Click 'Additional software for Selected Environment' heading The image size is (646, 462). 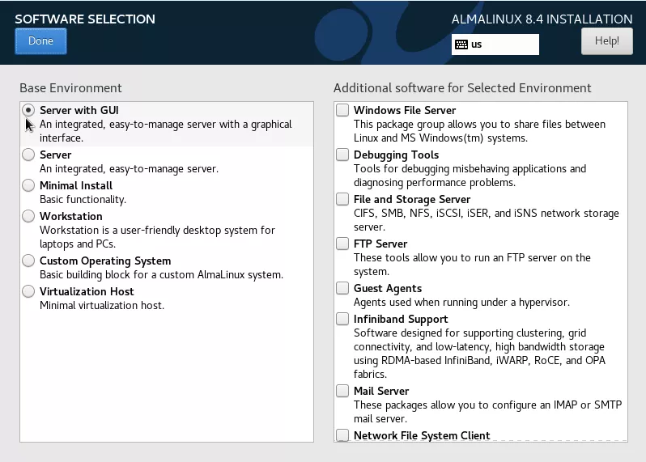click(462, 88)
